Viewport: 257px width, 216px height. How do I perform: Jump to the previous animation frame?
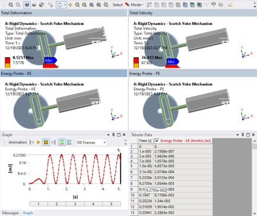coord(31,142)
